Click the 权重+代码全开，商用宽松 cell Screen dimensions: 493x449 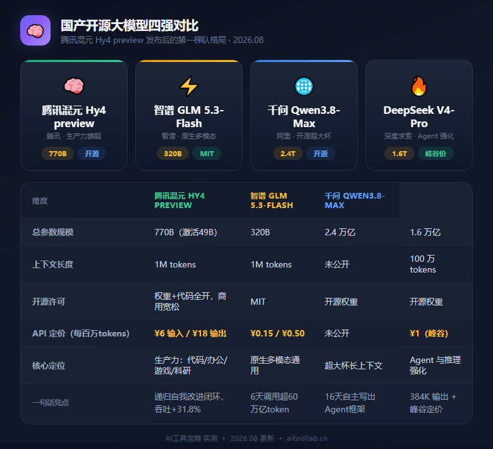pyautogui.click(x=190, y=302)
